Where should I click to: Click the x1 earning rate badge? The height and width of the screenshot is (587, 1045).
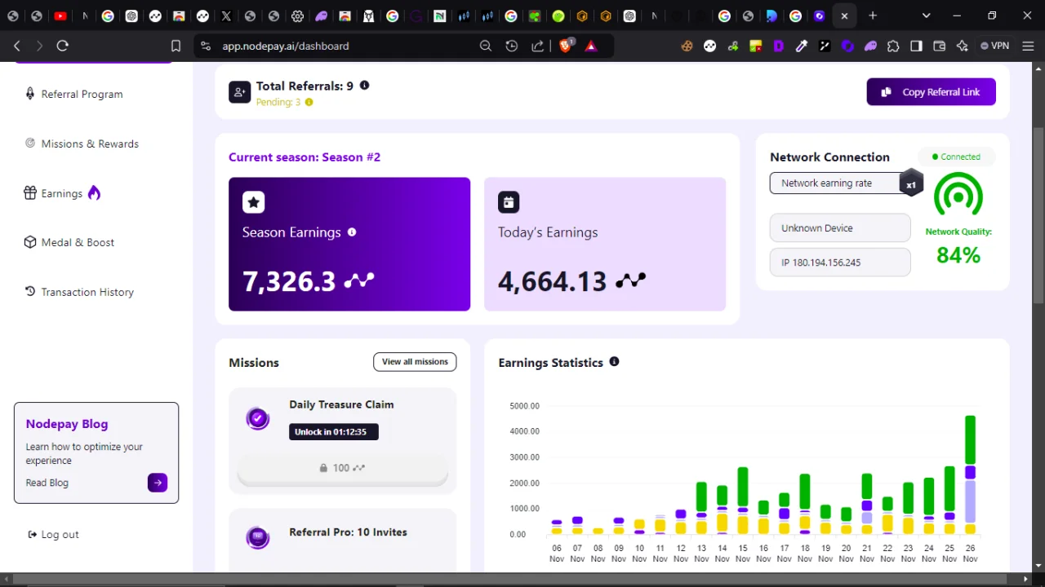click(911, 183)
